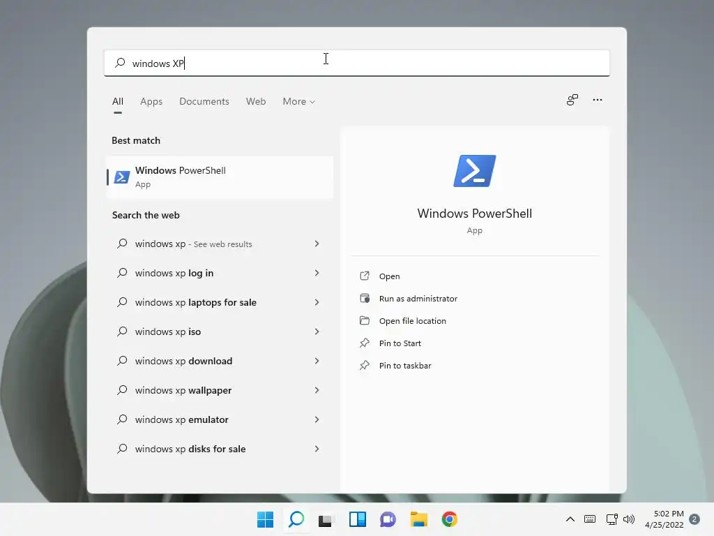Viewport: 714px width, 536px height.
Task: Select "windows xp laptops for sale" suggestion
Action: [x=220, y=302]
